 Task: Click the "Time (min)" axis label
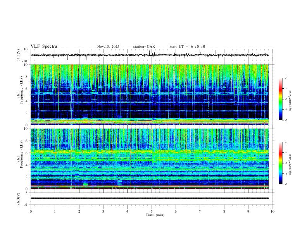click(x=155, y=215)
